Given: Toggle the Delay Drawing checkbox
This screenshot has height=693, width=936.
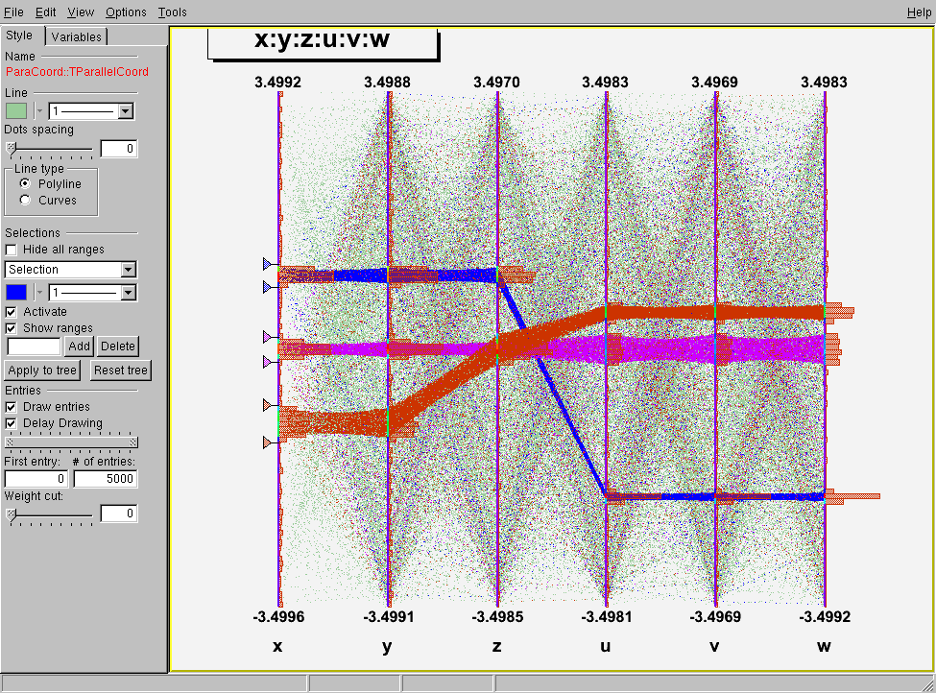Looking at the screenshot, I should pos(11,423).
